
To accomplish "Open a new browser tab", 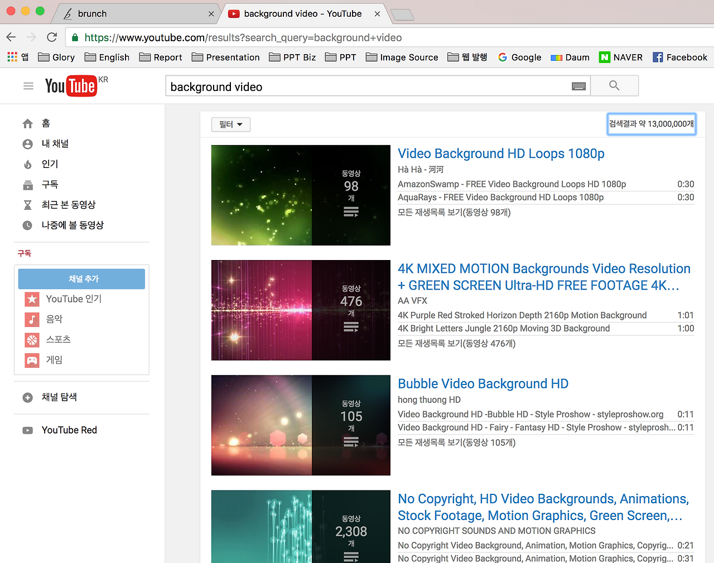I will click(402, 15).
